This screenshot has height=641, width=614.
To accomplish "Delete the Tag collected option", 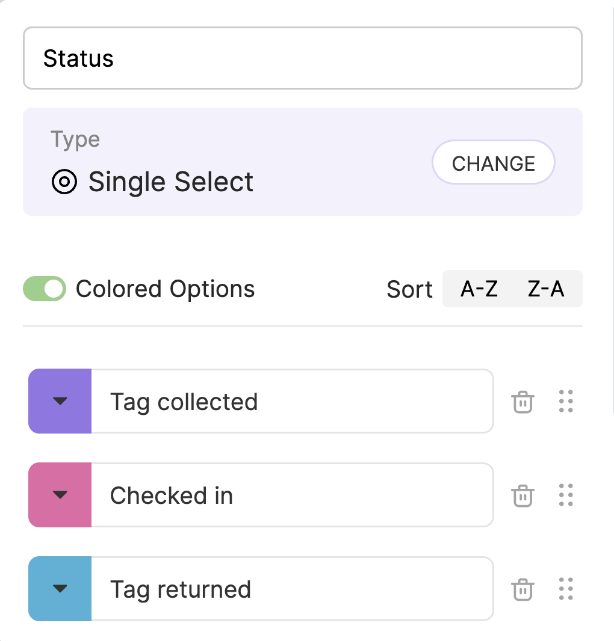I will (x=523, y=402).
